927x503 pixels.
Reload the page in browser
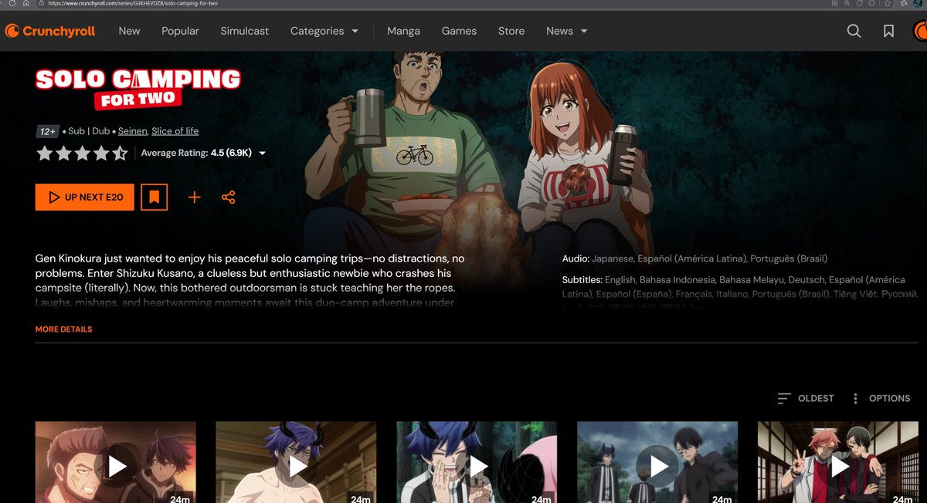12,4
